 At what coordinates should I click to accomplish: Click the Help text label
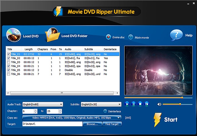click(189, 35)
